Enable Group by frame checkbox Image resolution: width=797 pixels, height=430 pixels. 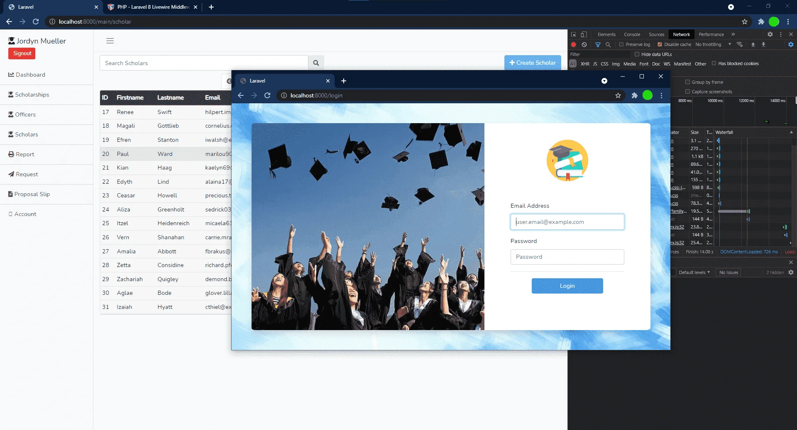click(x=687, y=82)
